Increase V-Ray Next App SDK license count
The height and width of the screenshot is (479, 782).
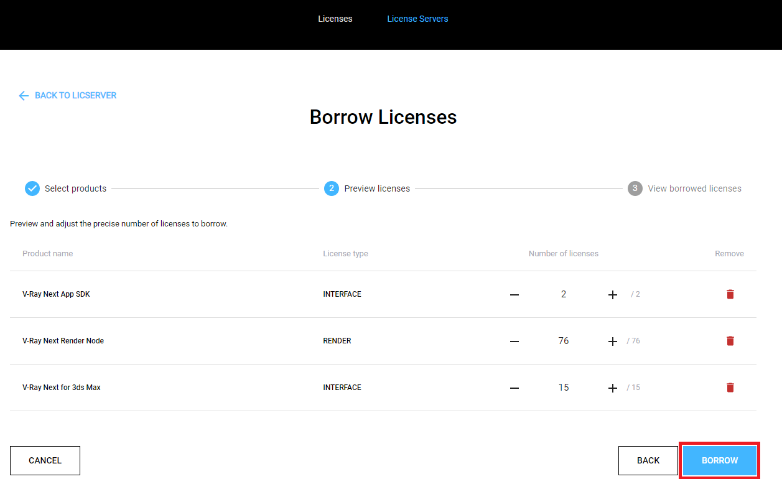[x=612, y=294]
